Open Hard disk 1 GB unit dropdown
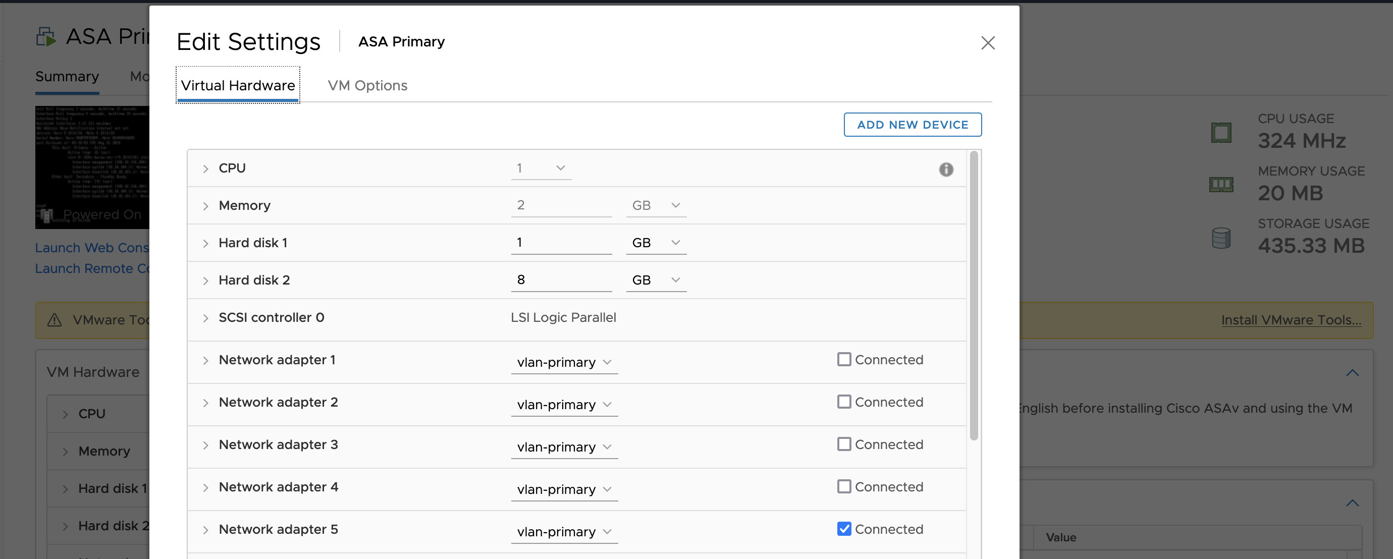 click(x=656, y=243)
